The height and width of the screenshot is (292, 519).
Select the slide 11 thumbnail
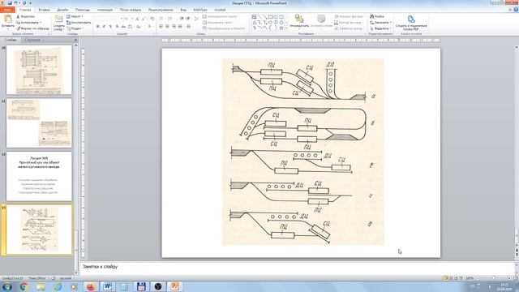[x=39, y=122]
